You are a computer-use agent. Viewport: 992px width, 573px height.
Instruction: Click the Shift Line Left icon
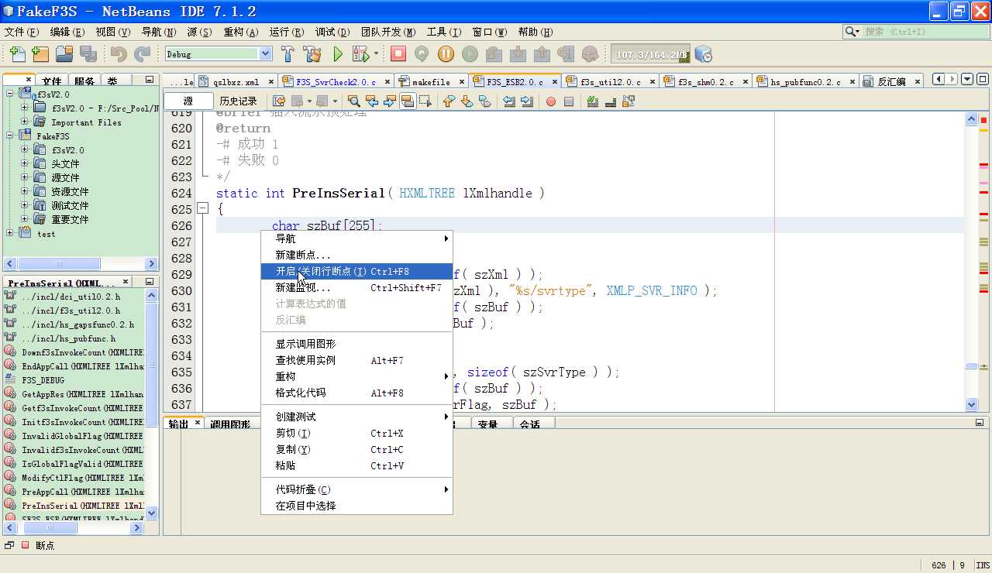(x=509, y=101)
